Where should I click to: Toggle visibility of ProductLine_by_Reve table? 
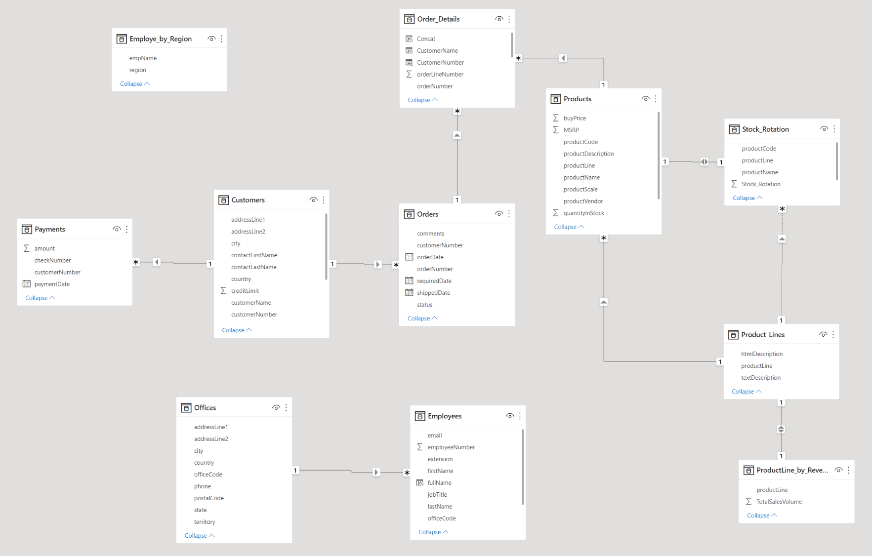tap(838, 470)
